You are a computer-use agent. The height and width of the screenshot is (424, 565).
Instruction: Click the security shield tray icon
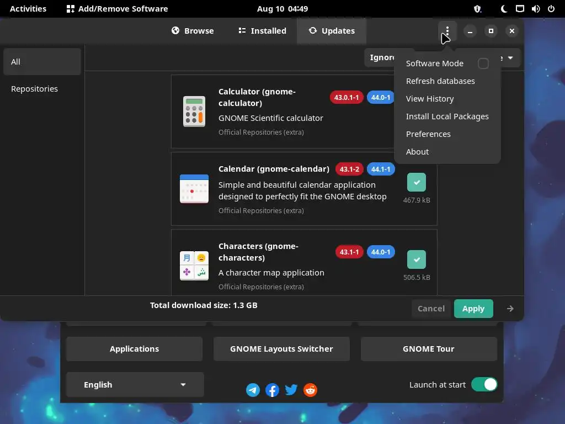(477, 9)
